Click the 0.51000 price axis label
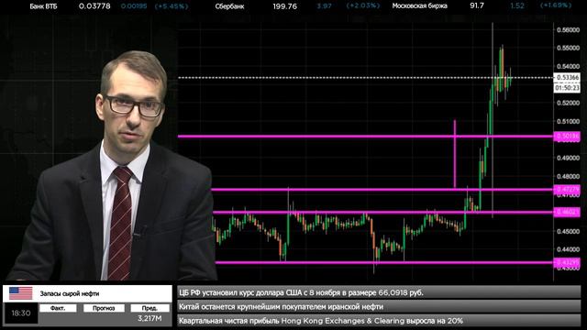The image size is (587, 330). pos(568,122)
